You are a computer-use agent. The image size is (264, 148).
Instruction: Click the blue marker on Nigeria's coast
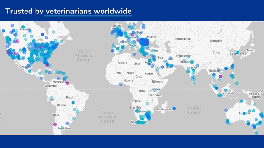coord(121,84)
